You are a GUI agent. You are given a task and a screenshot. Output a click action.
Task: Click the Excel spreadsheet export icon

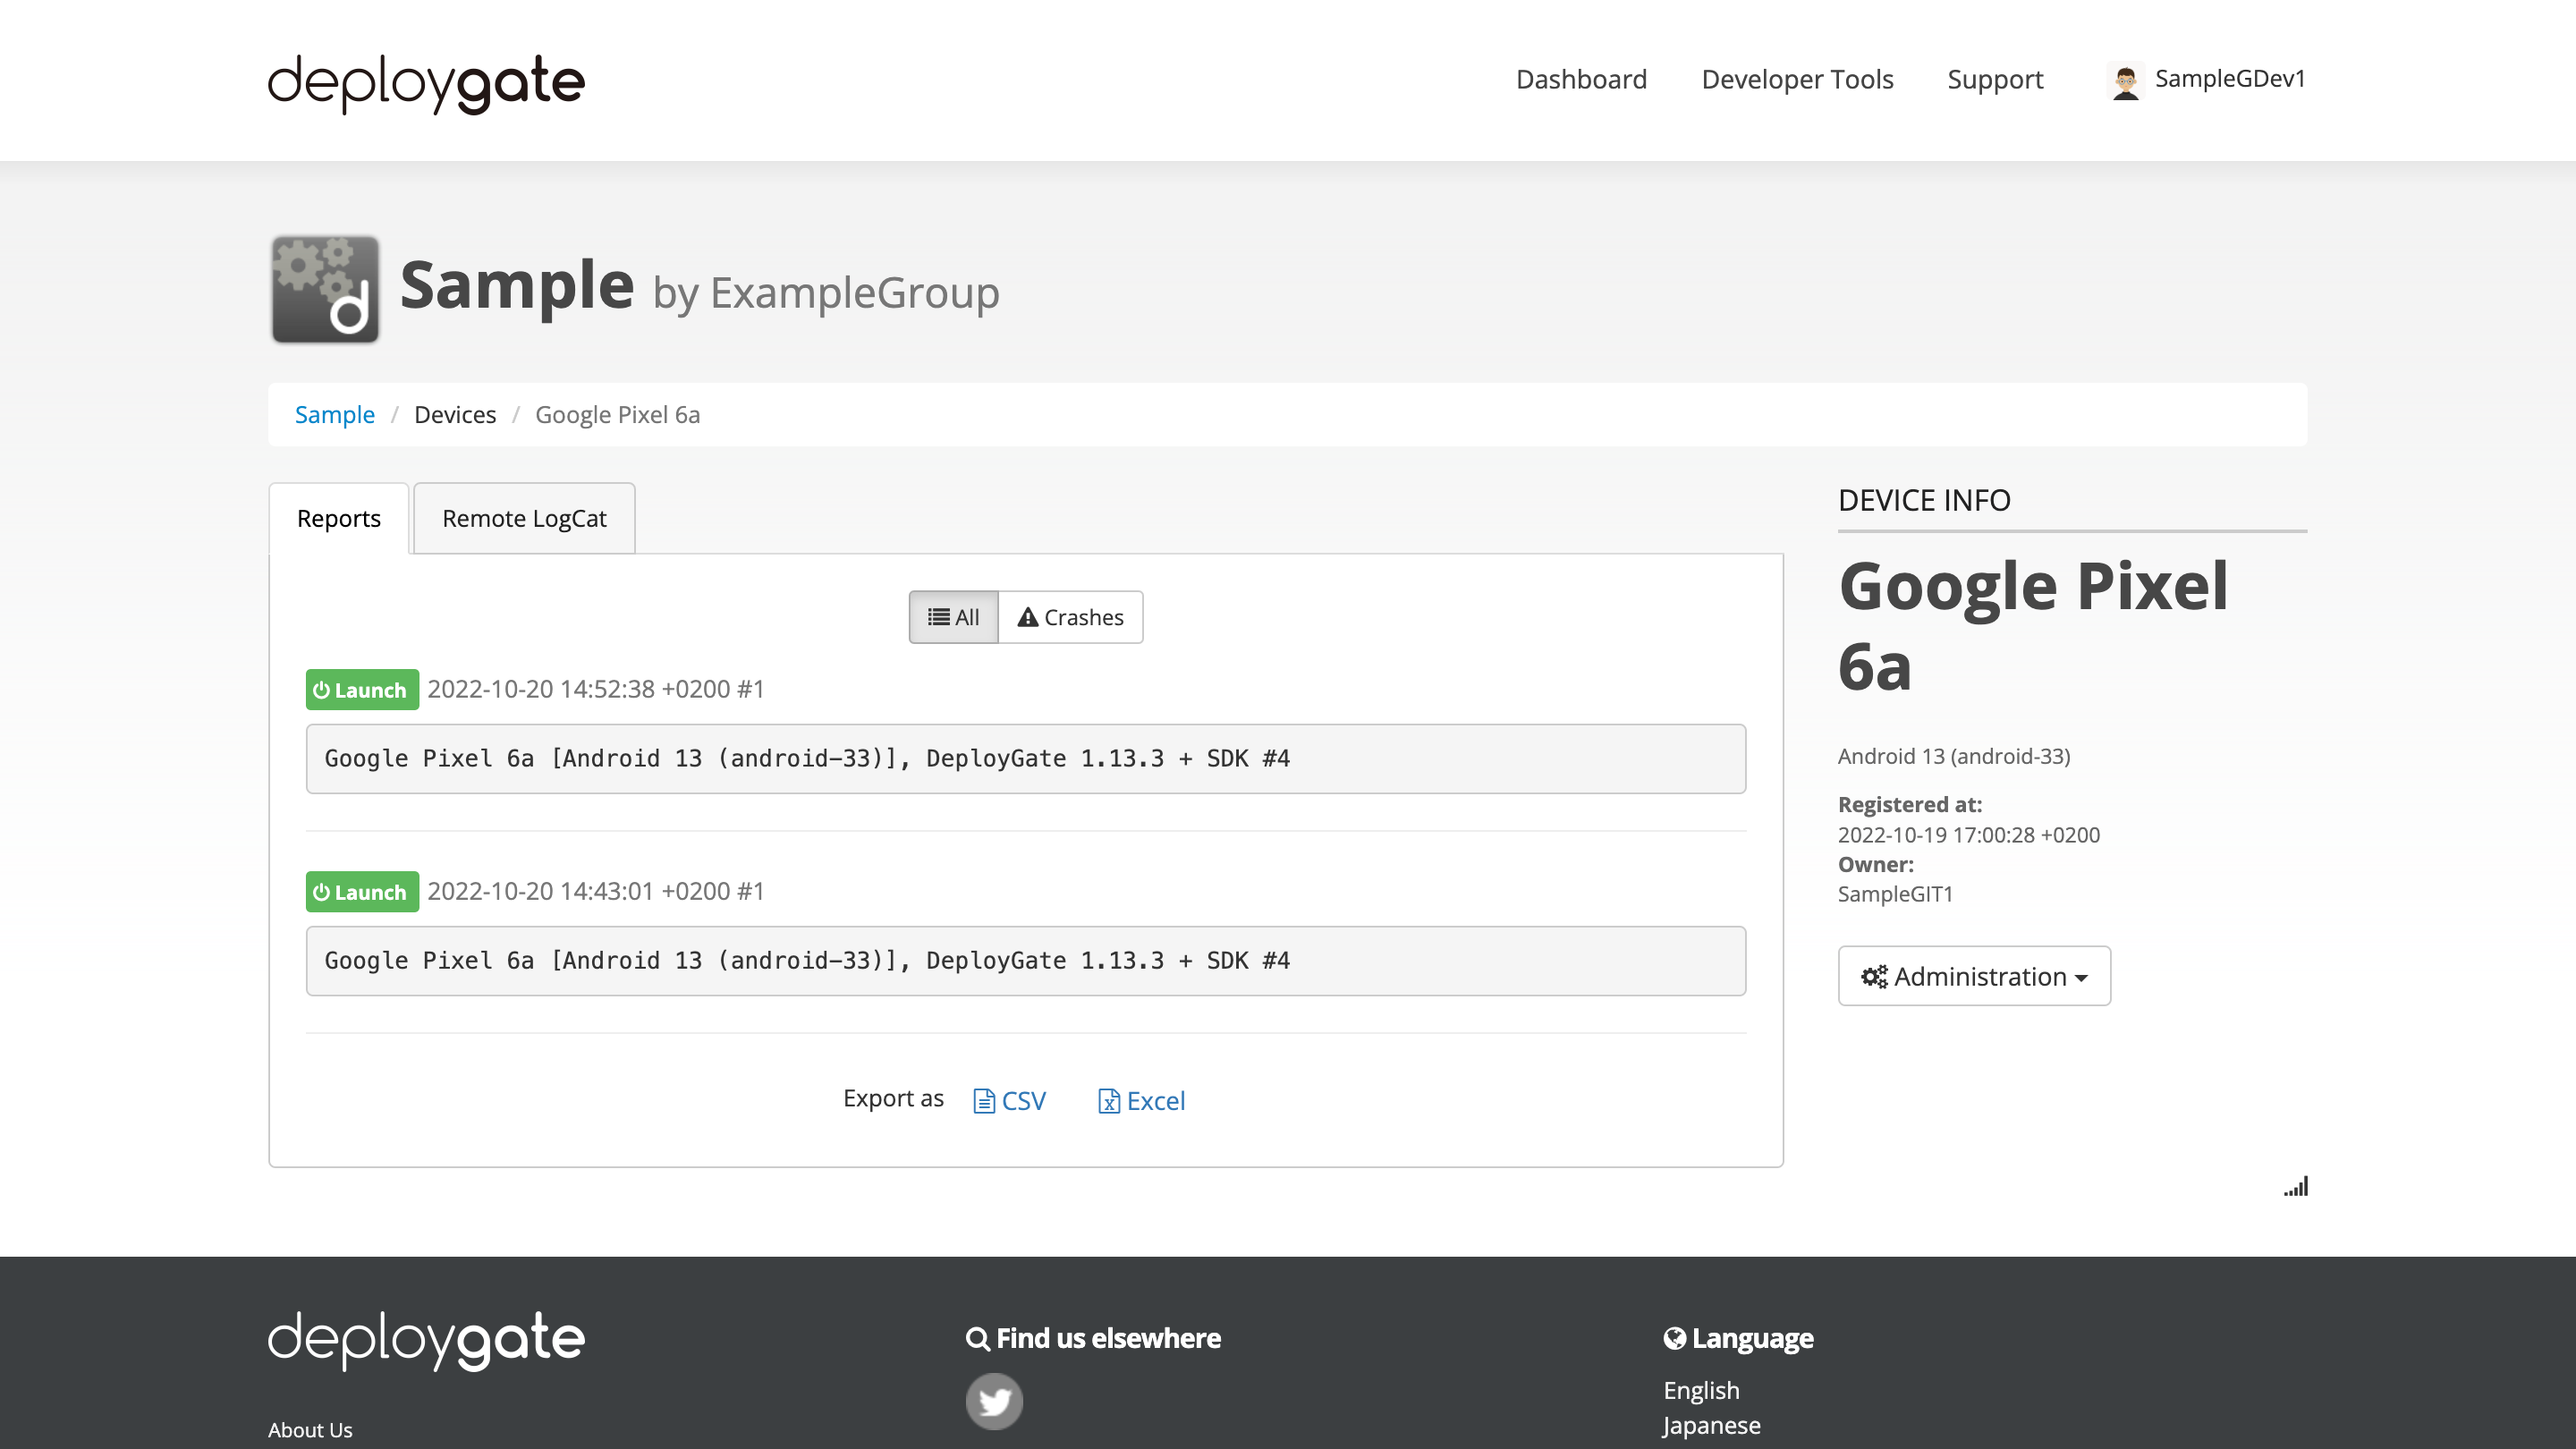pos(1108,1101)
